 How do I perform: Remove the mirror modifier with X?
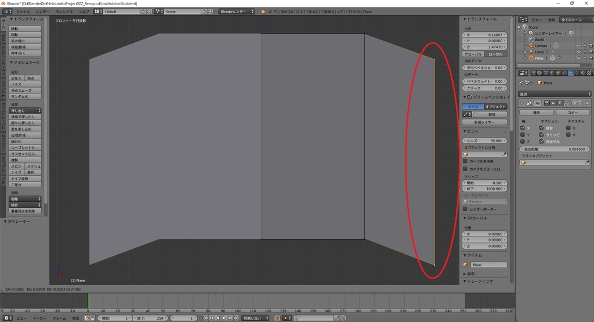588,103
